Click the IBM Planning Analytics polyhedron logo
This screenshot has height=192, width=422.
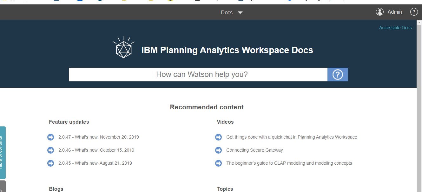tap(124, 48)
